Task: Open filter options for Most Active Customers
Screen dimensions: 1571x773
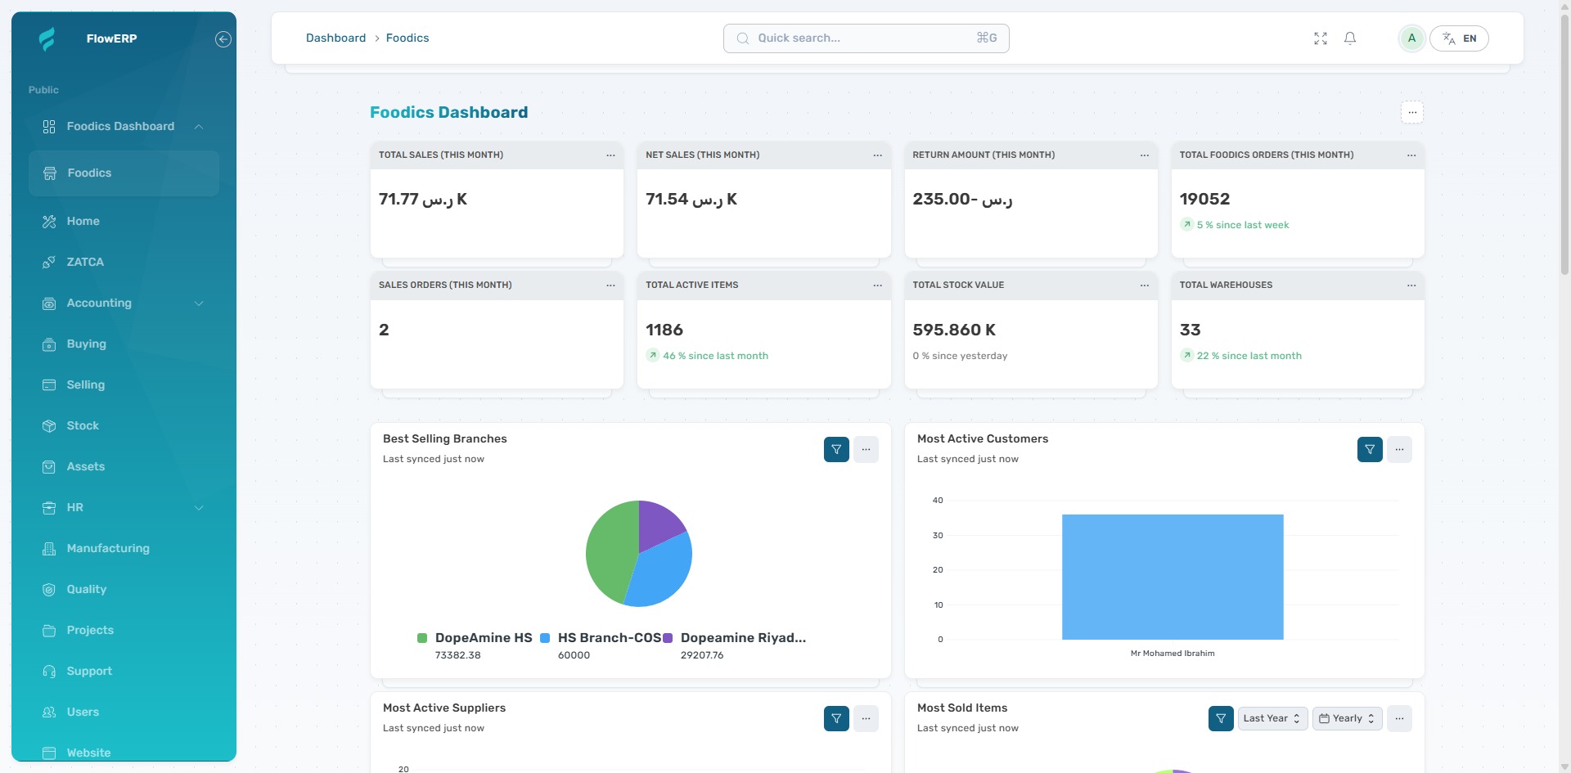Action: click(x=1370, y=449)
